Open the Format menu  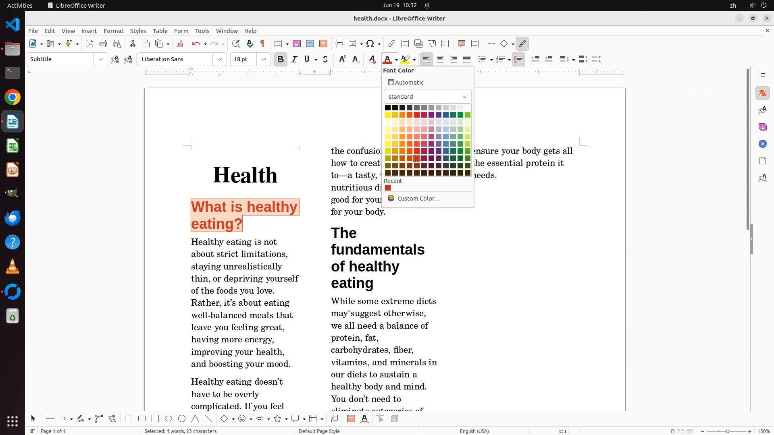113,31
